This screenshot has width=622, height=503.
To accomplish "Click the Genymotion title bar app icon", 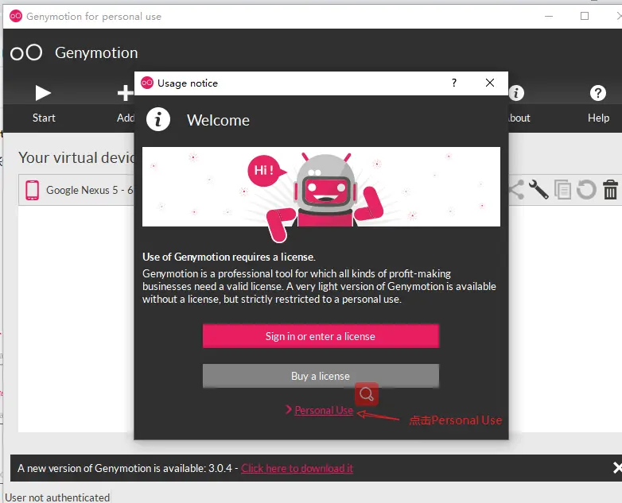I will click(x=15, y=16).
